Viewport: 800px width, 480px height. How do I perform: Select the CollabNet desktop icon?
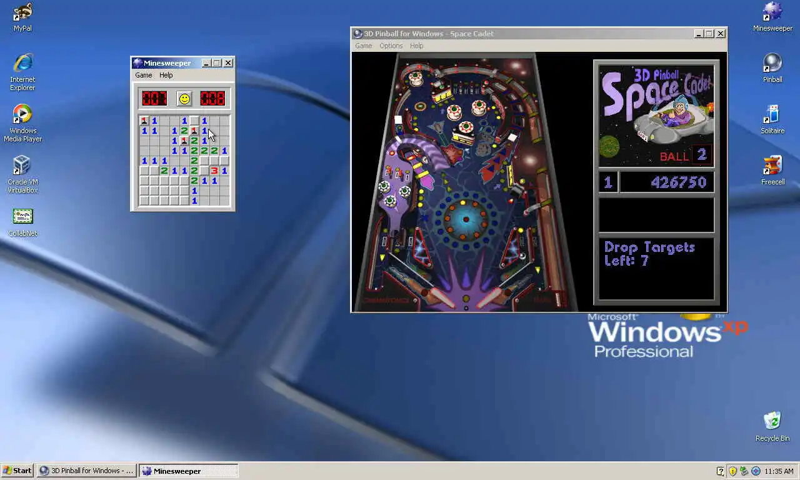(x=22, y=222)
